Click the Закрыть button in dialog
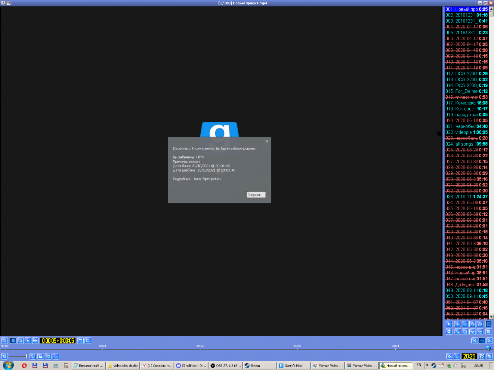Image resolution: width=494 pixels, height=370 pixels. coord(256,195)
